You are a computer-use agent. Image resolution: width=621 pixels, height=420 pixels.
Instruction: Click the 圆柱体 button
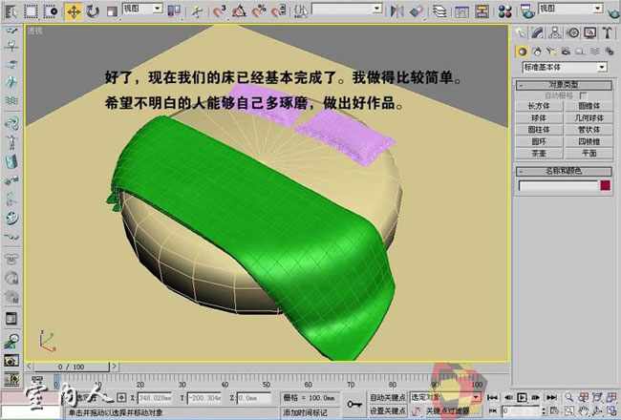539,130
